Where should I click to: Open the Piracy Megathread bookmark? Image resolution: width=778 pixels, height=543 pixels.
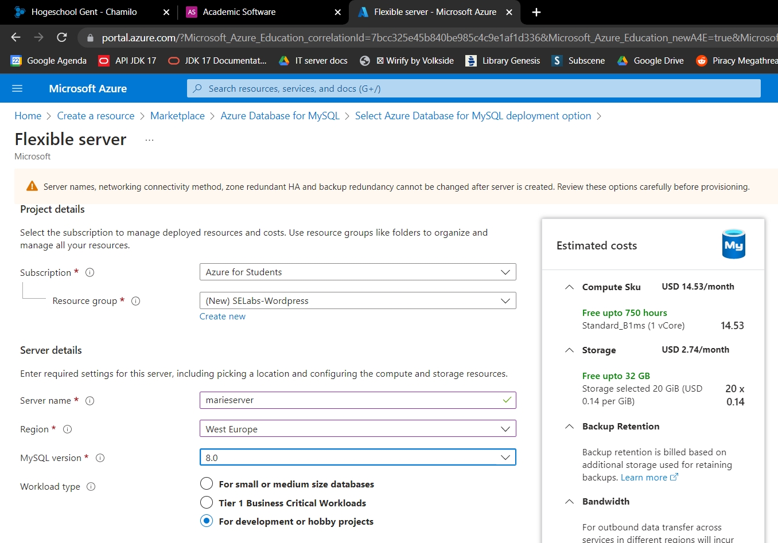pos(737,61)
